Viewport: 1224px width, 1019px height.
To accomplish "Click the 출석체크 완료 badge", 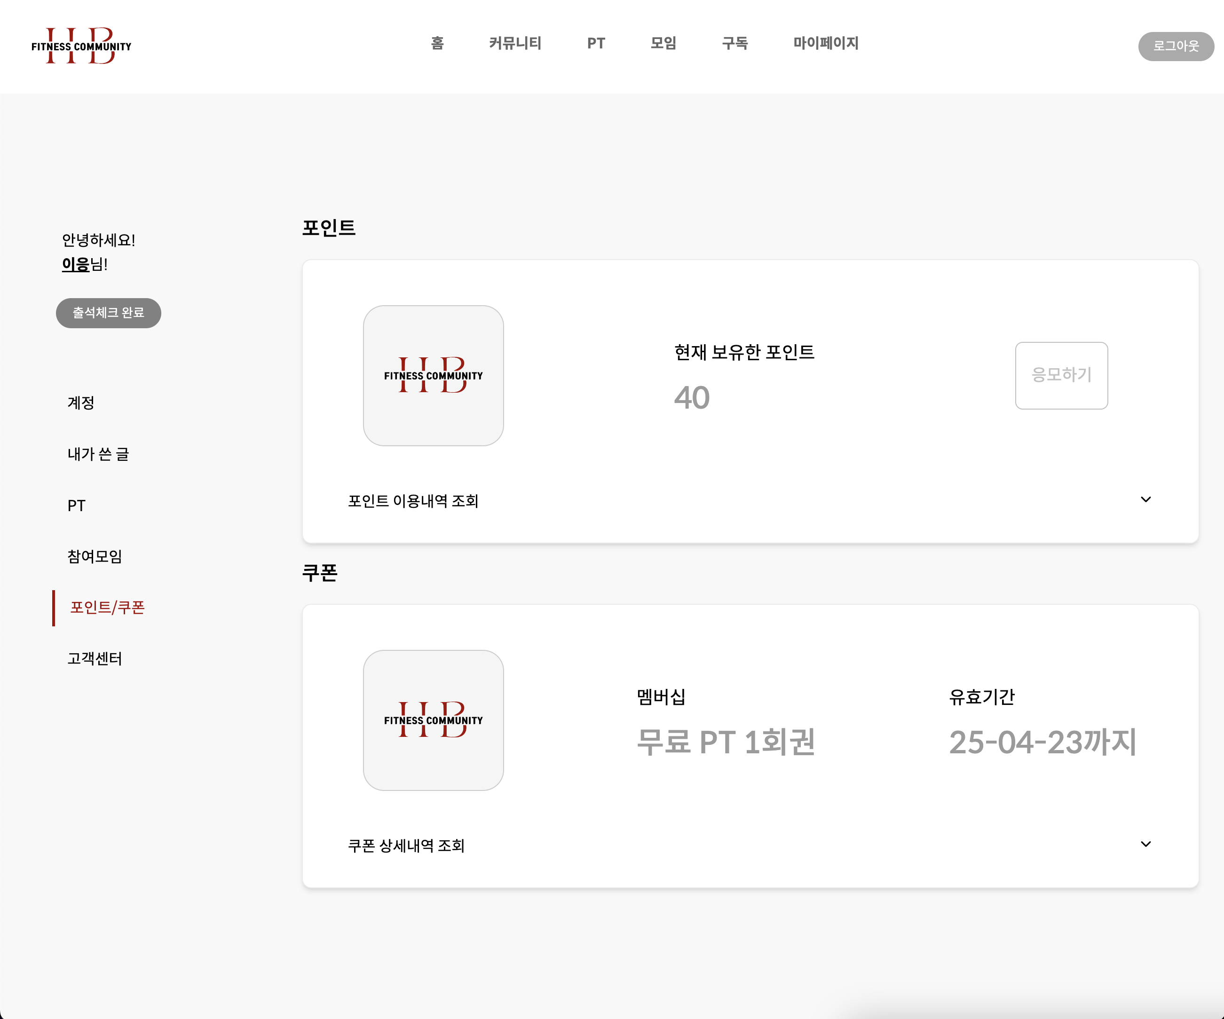I will 109,313.
